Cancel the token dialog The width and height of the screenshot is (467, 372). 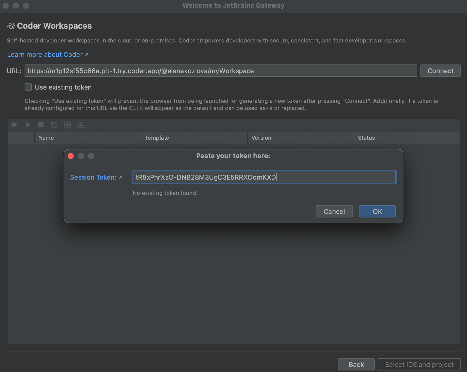[334, 211]
